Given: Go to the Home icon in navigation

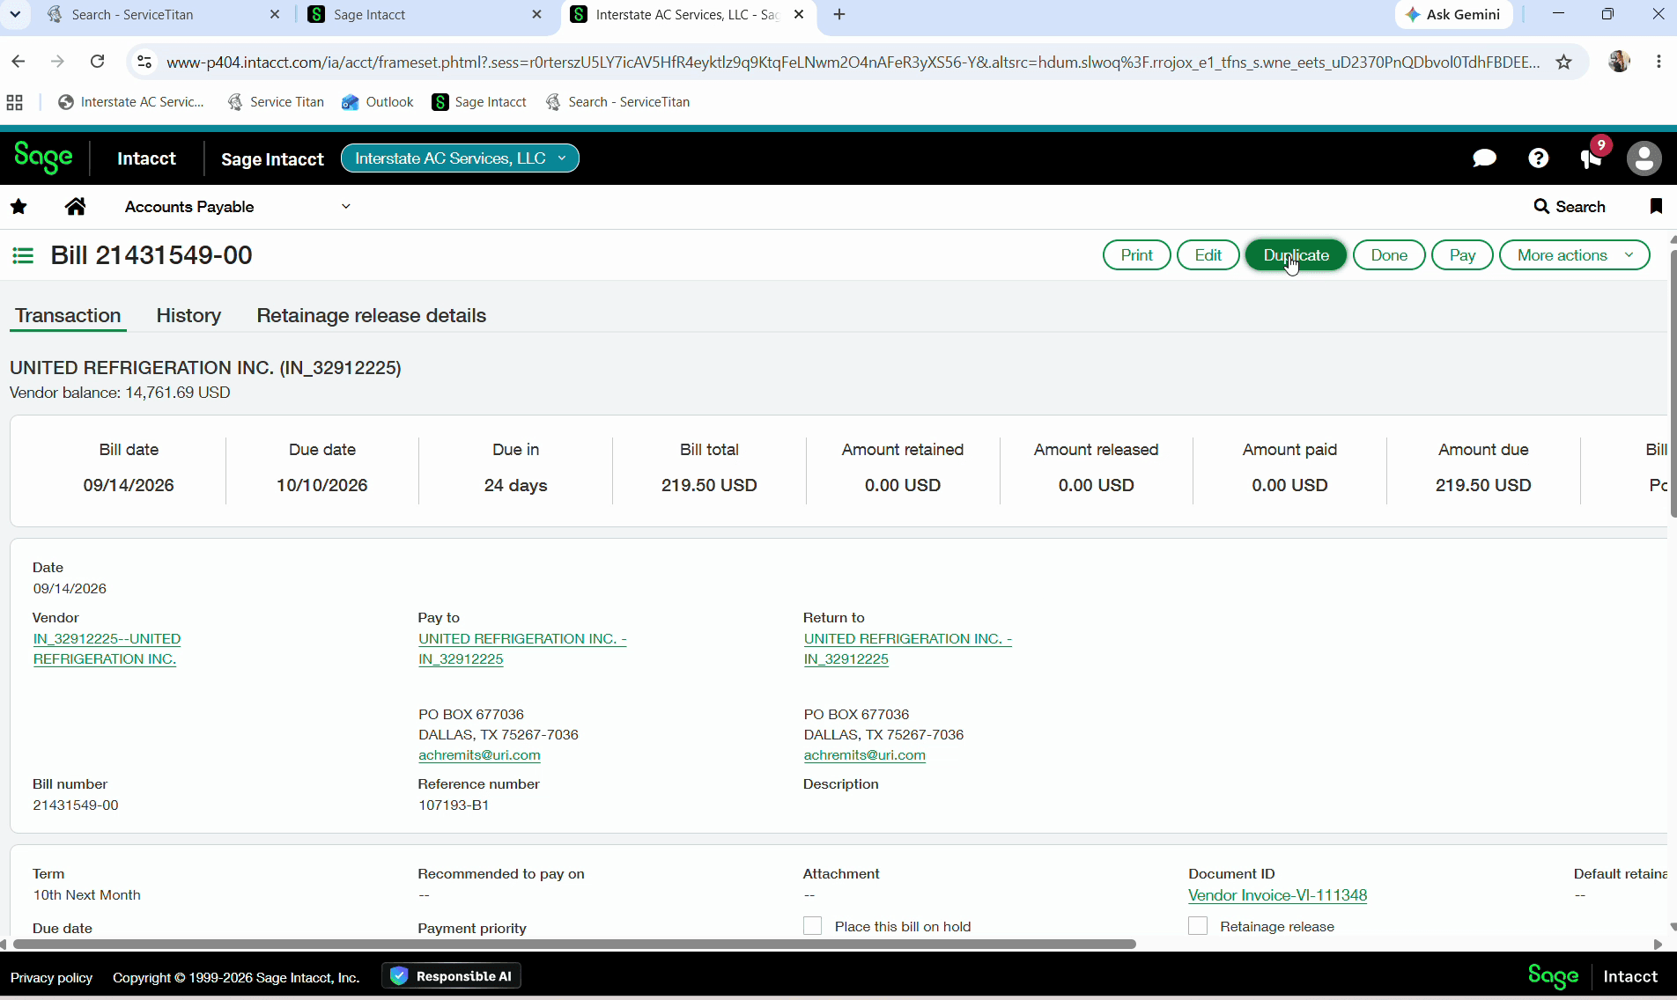Looking at the screenshot, I should pyautogui.click(x=76, y=207).
